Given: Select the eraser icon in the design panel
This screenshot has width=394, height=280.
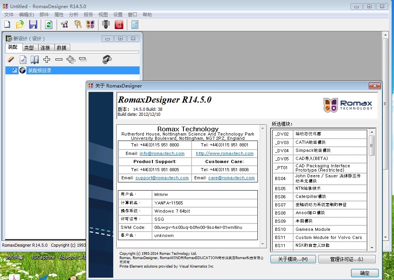Looking at the screenshot, I should (x=11, y=60).
